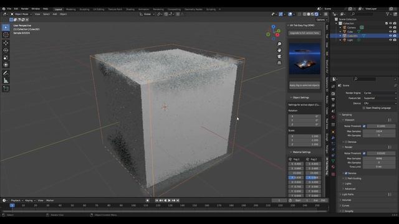The height and width of the screenshot is (224, 399).
Task: Switch to the Shading workspace tab
Action: click(x=130, y=9)
